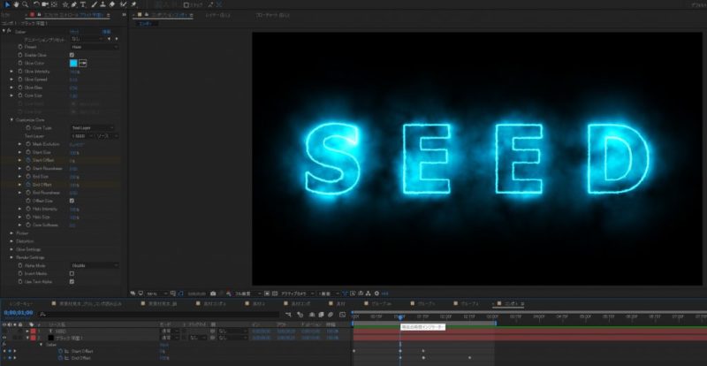Open the Preset dropdown menu
This screenshot has width=707, height=366.
93,47
